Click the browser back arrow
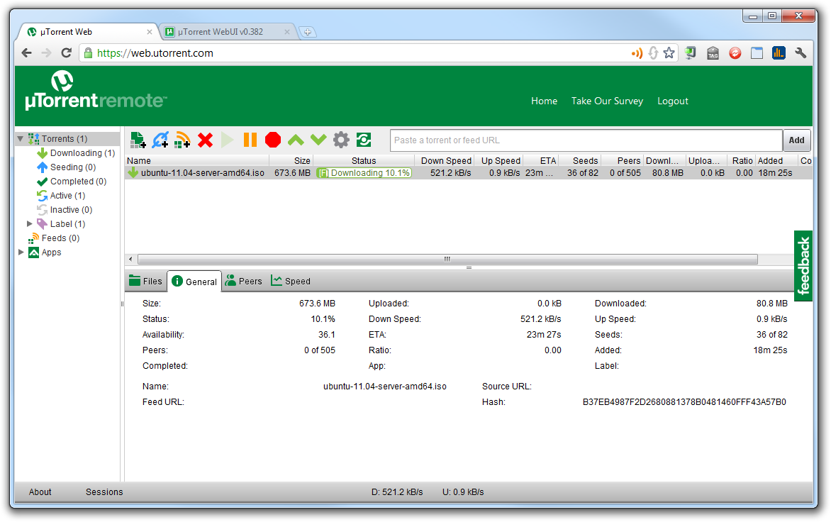 26,53
